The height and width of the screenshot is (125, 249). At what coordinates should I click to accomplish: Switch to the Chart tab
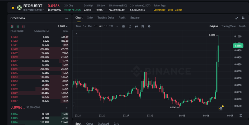point(79,18)
